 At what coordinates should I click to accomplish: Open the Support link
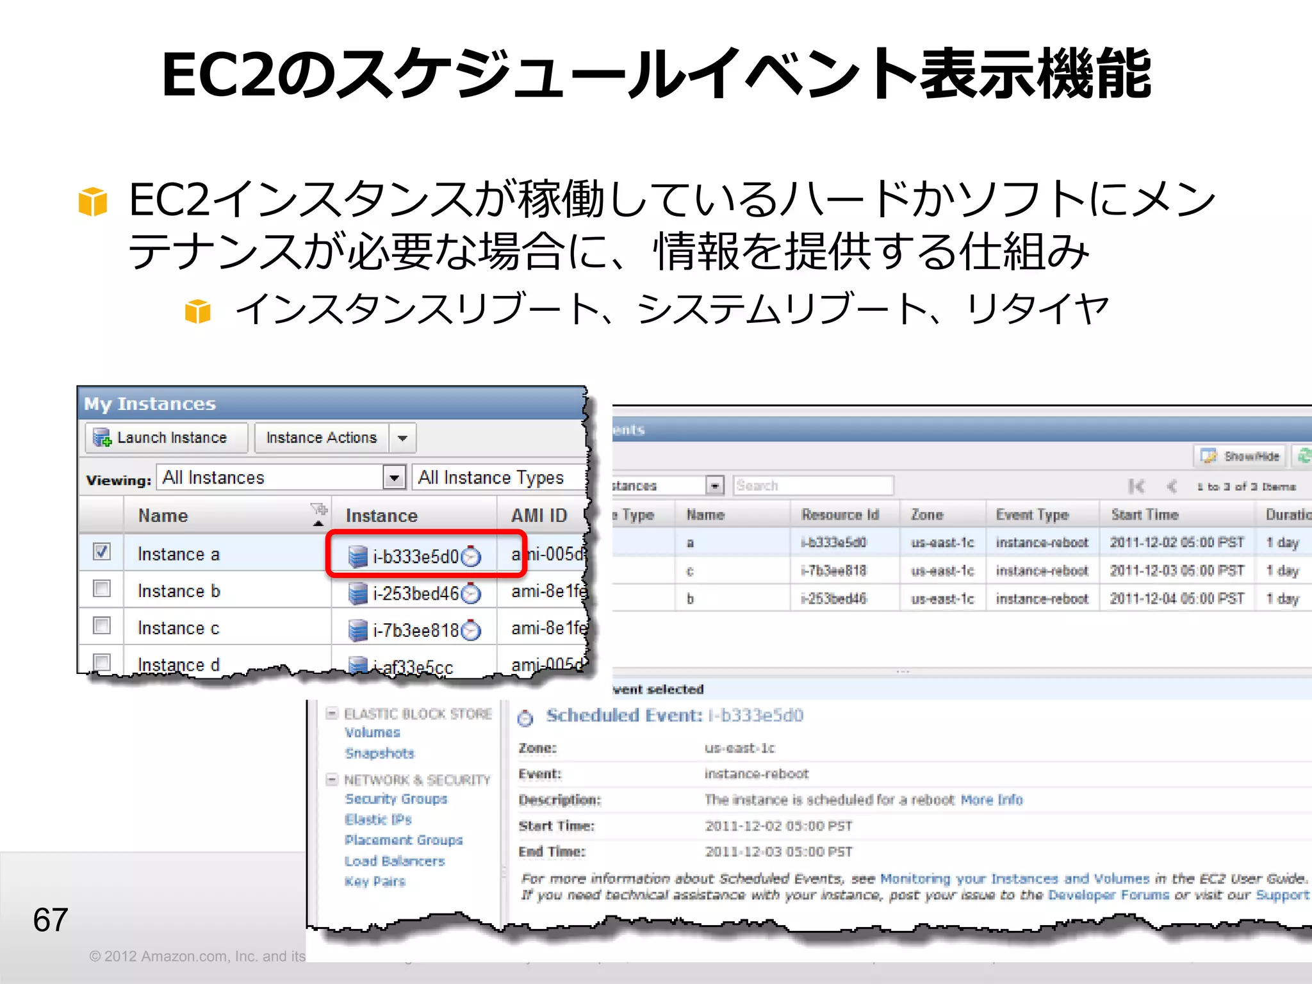pos(1283,895)
